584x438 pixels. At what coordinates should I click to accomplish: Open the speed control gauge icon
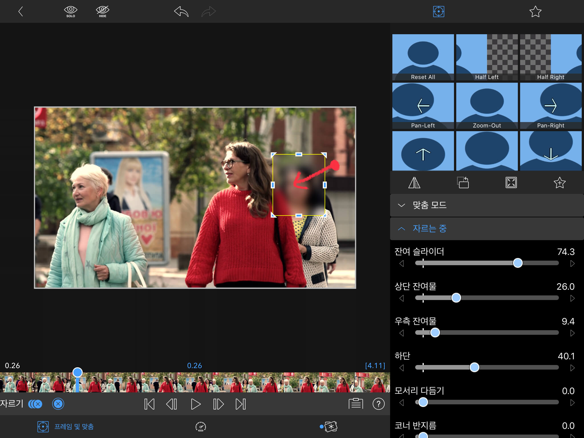click(201, 427)
